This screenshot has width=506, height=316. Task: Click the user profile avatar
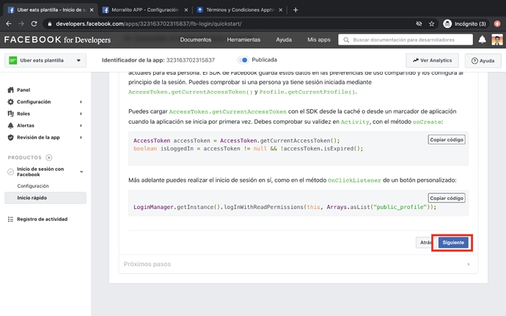point(496,40)
